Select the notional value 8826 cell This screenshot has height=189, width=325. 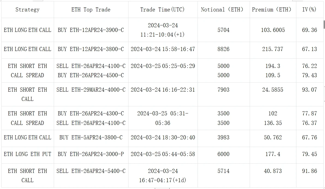[223, 49]
